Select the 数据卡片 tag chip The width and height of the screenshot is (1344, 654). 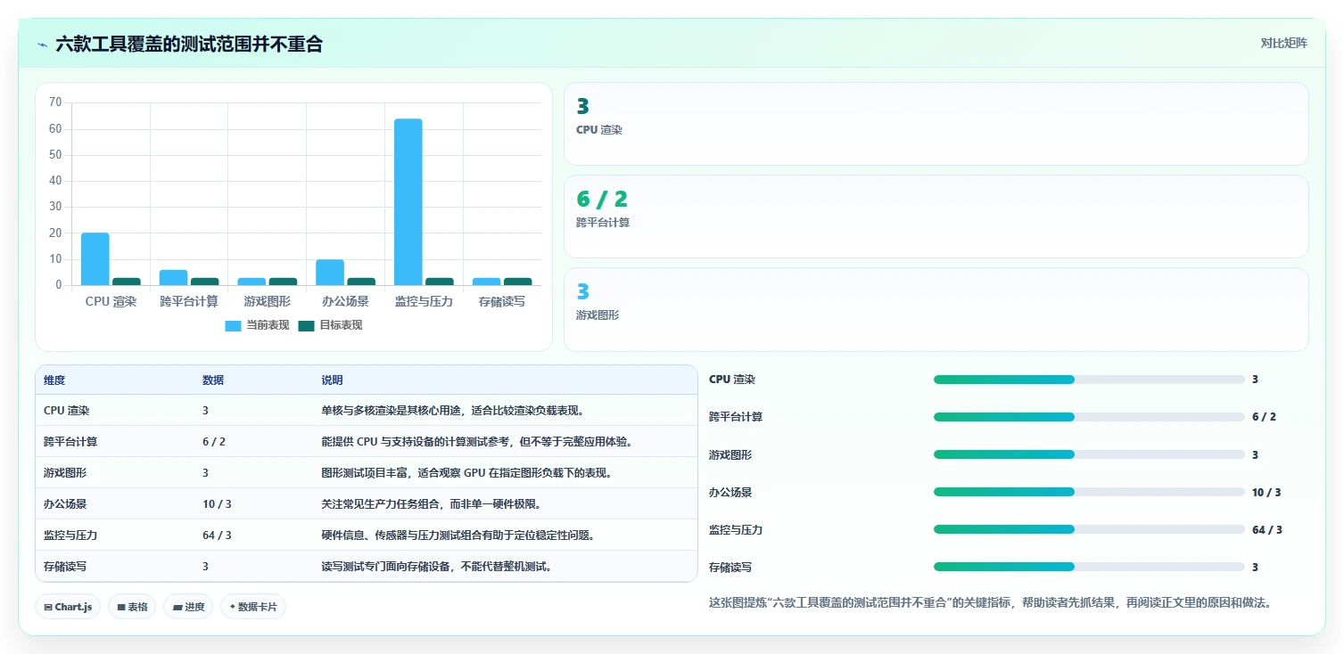coord(253,607)
